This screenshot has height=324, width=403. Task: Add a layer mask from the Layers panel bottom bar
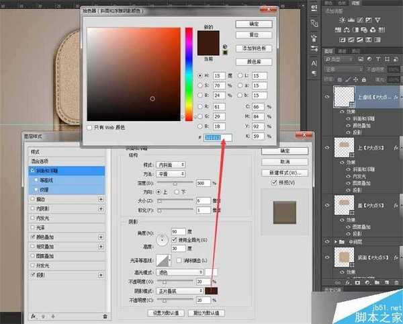357,282
